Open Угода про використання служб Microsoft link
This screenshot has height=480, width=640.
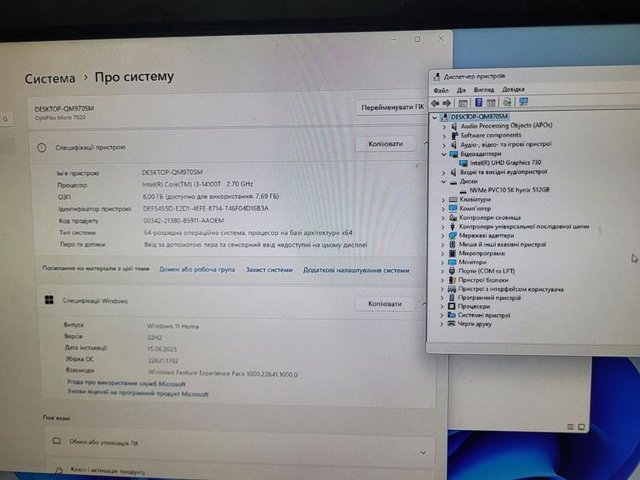(x=126, y=383)
